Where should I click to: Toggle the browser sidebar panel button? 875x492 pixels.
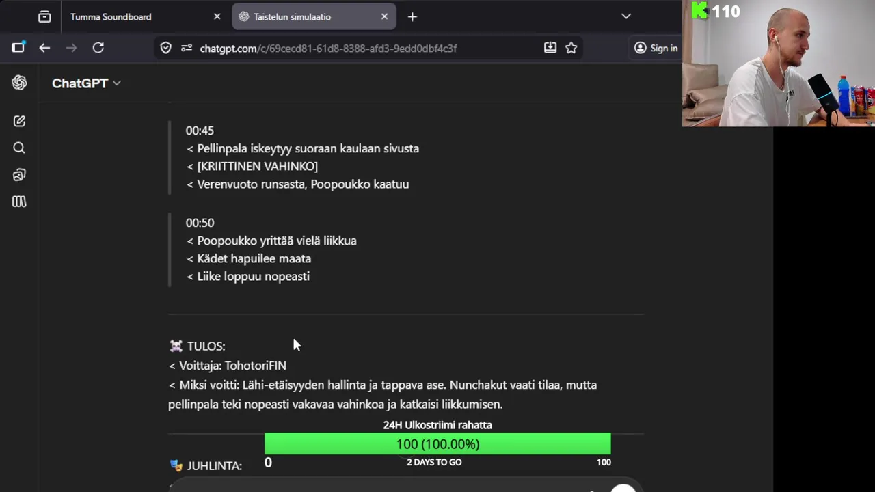coord(18,48)
